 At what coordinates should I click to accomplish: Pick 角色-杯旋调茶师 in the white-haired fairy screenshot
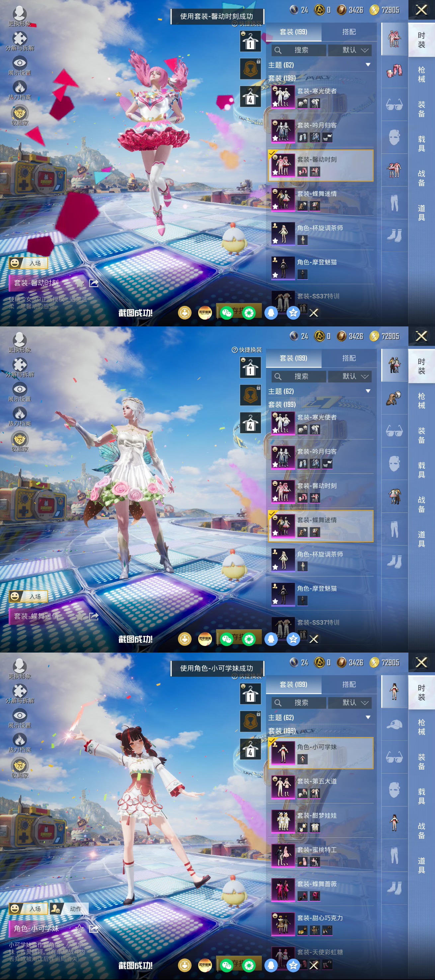(x=321, y=560)
